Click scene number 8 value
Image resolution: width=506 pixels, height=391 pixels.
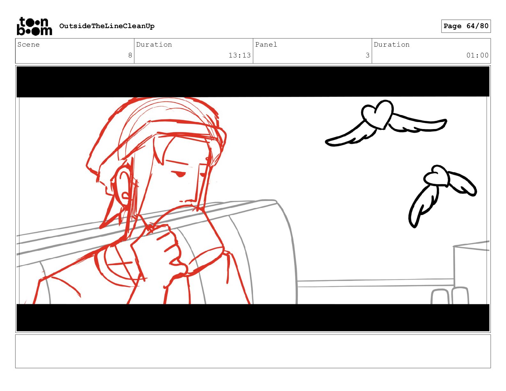[130, 55]
